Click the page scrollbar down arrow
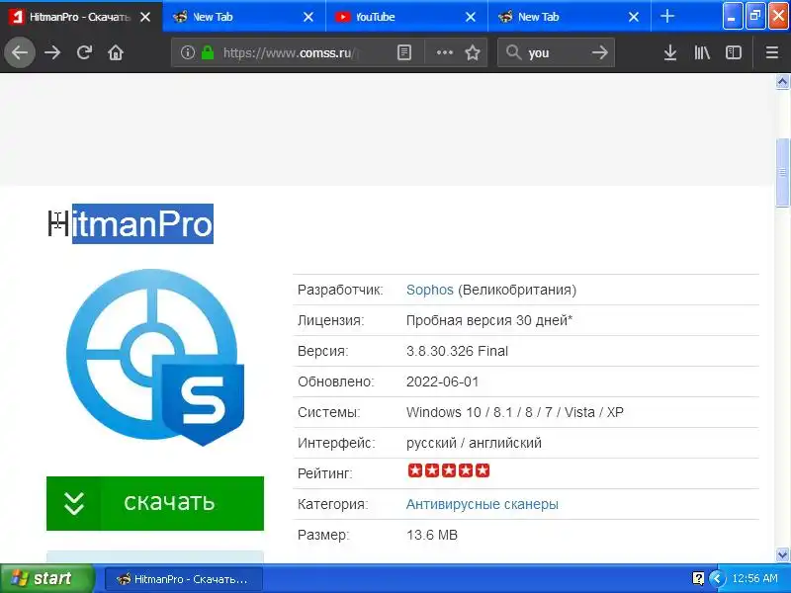The width and height of the screenshot is (791, 593). pos(782,555)
